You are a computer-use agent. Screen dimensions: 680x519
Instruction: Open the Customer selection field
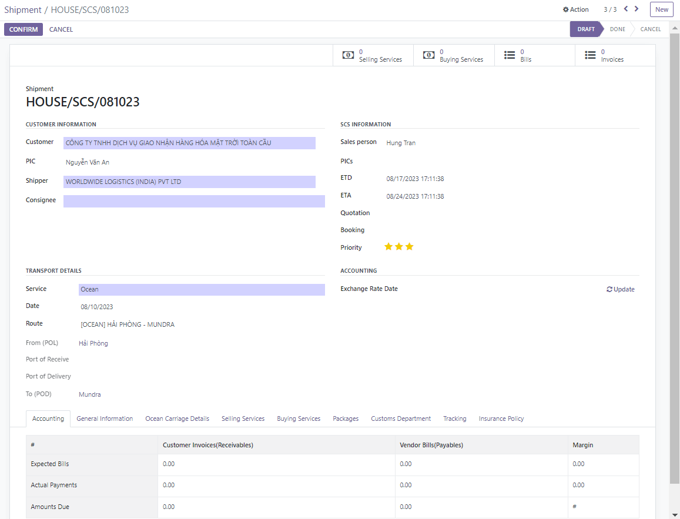tap(189, 143)
